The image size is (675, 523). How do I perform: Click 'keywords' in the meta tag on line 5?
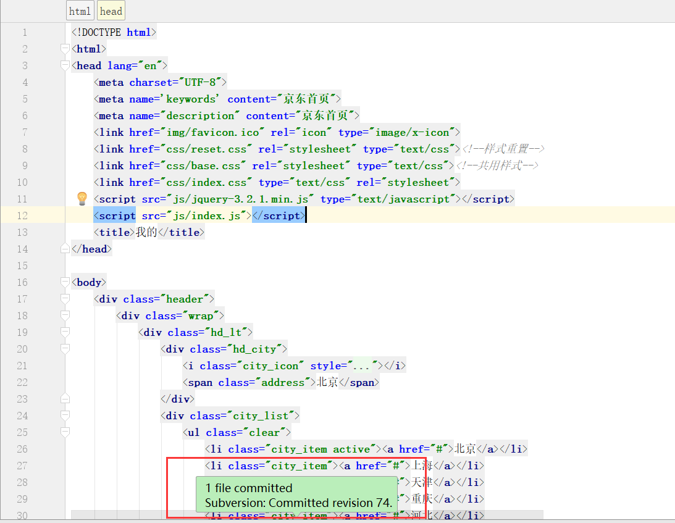[x=191, y=99]
